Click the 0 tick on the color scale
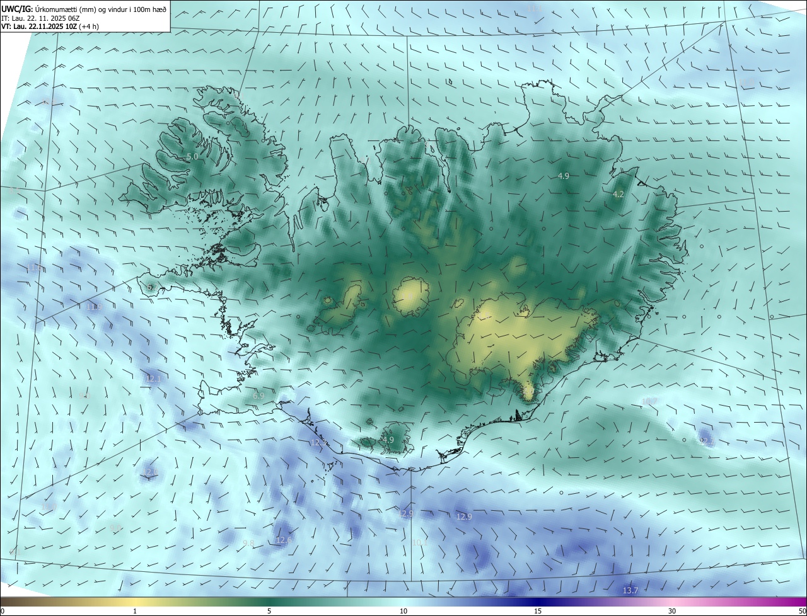The height and width of the screenshot is (616, 807). [3, 611]
